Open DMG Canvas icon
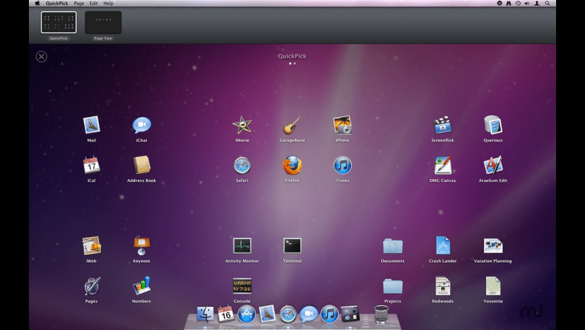The image size is (585, 330). tap(442, 165)
